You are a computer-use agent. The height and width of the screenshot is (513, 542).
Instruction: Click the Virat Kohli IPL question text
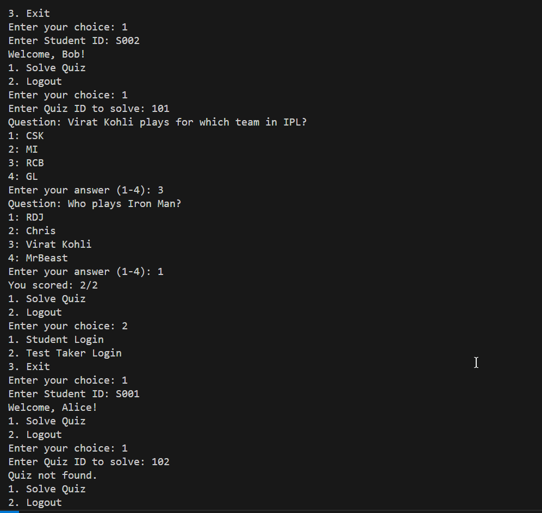[x=157, y=122]
